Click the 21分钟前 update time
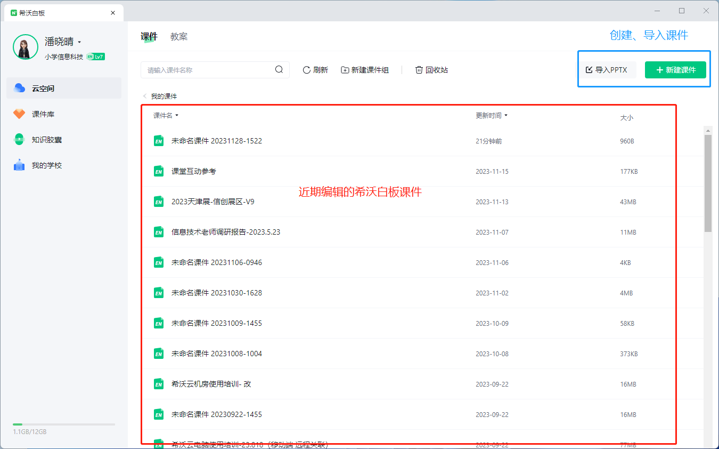719x449 pixels. (x=488, y=141)
